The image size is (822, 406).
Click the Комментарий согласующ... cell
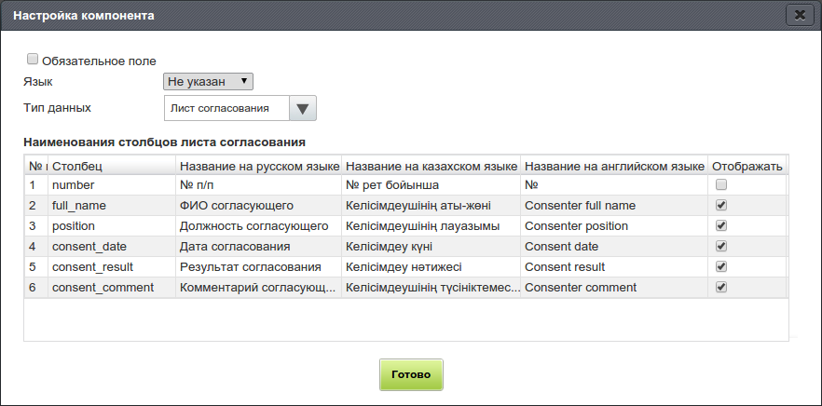pos(258,287)
